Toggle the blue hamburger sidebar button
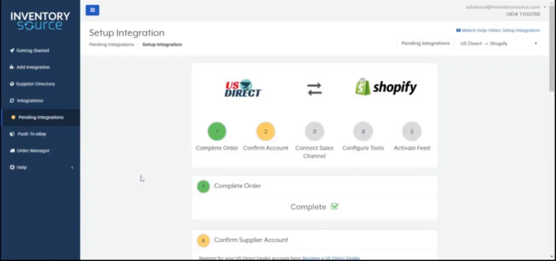The image size is (556, 261). click(x=92, y=10)
